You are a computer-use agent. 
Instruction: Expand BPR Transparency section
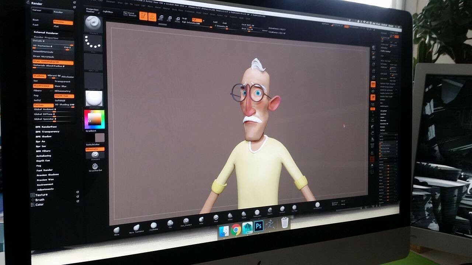point(48,131)
